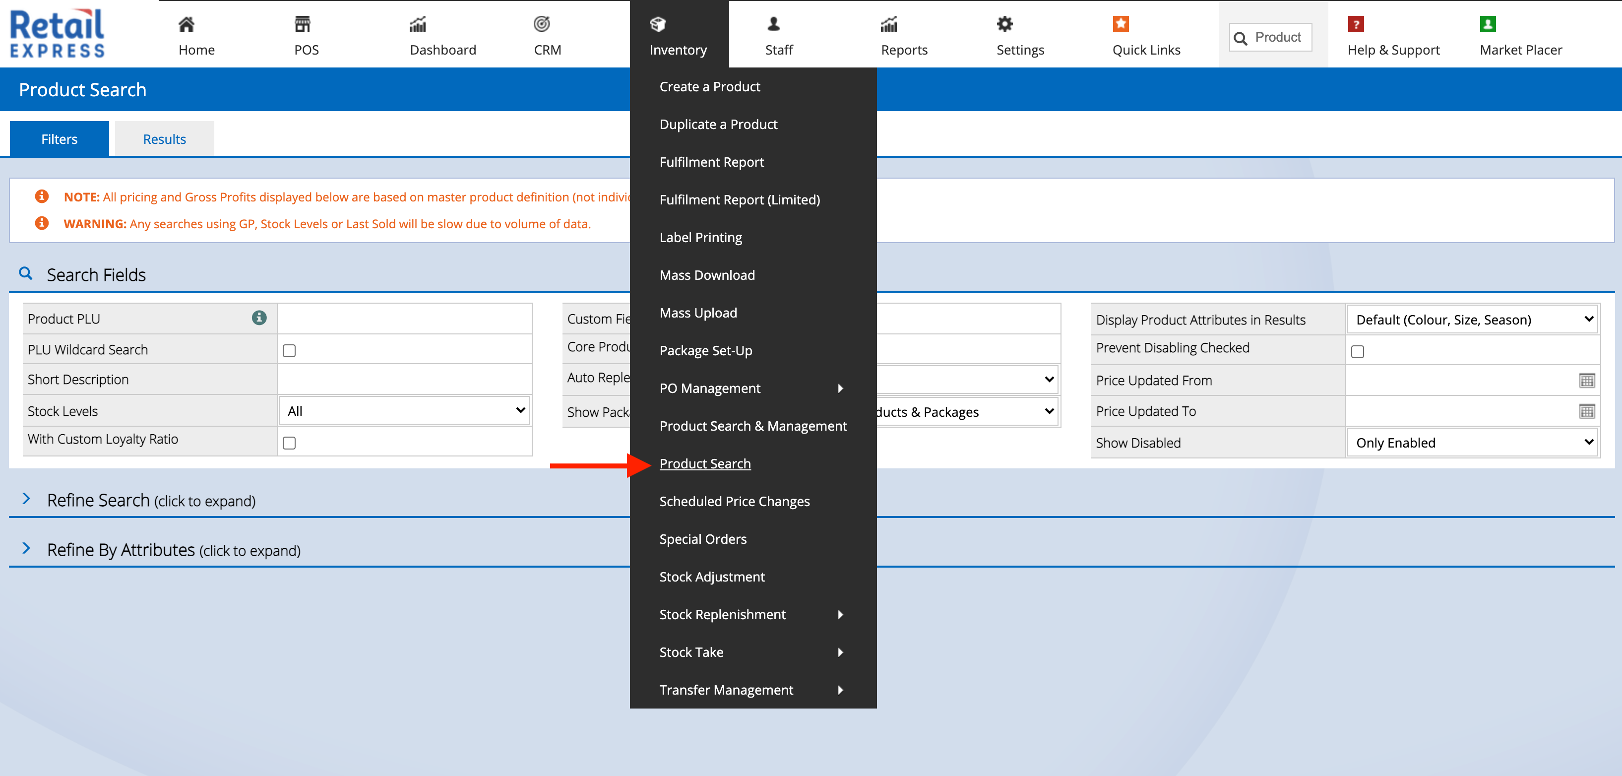1622x776 pixels.
Task: Click the Search Fields magnifier icon
Action: (x=26, y=273)
